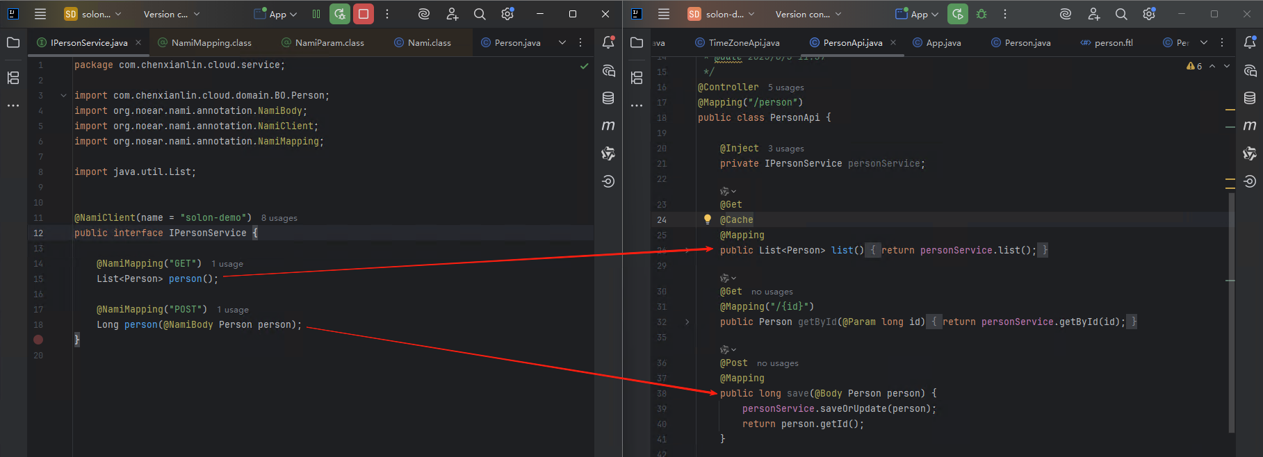Open more actions menu in left toolbar
This screenshot has height=457, width=1263.
pos(387,14)
